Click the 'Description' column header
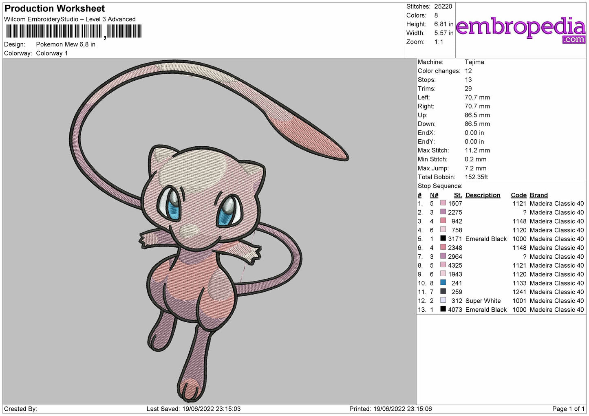Image resolution: width=589 pixels, height=416 pixels. pyautogui.click(x=483, y=195)
